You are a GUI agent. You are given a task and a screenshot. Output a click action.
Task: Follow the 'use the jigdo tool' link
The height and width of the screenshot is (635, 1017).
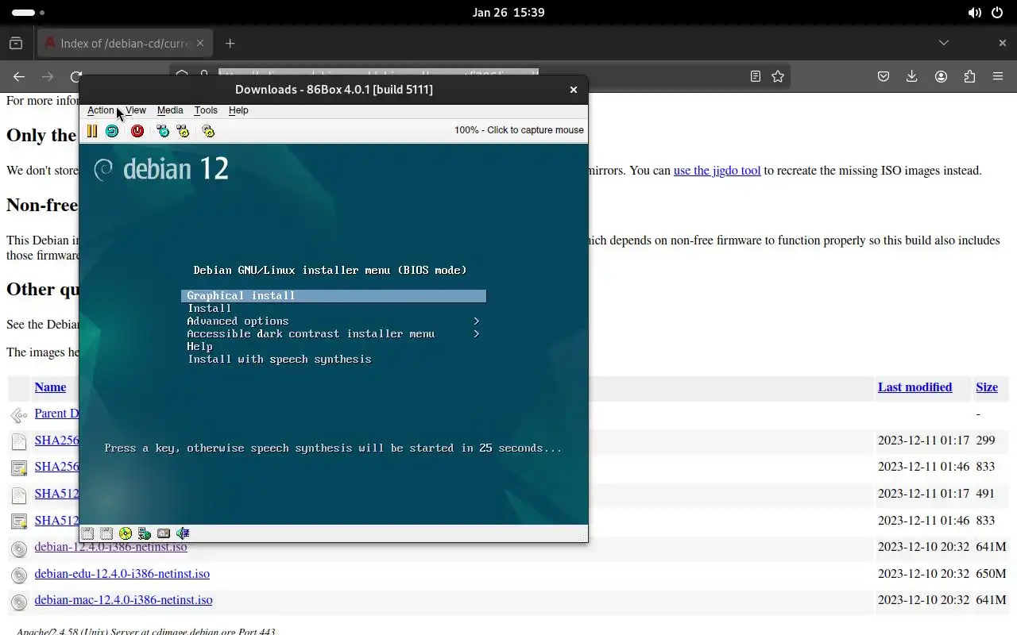pos(717,171)
